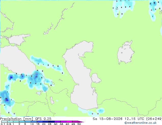The image size is (162, 125).
Task: Select the 5–10 mm legend color box
Action: click(28, 122)
